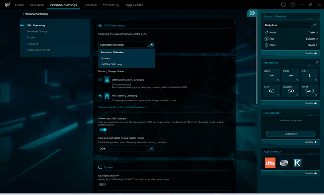Switch to the Checkup tab
This screenshot has height=195, width=324.
pos(90,5)
